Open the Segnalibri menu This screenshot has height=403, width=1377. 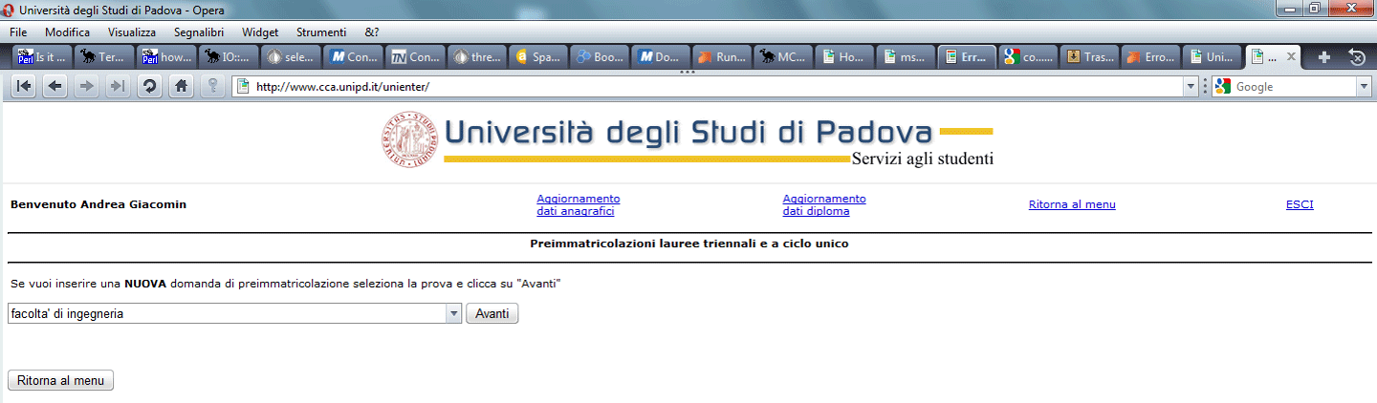[x=199, y=32]
